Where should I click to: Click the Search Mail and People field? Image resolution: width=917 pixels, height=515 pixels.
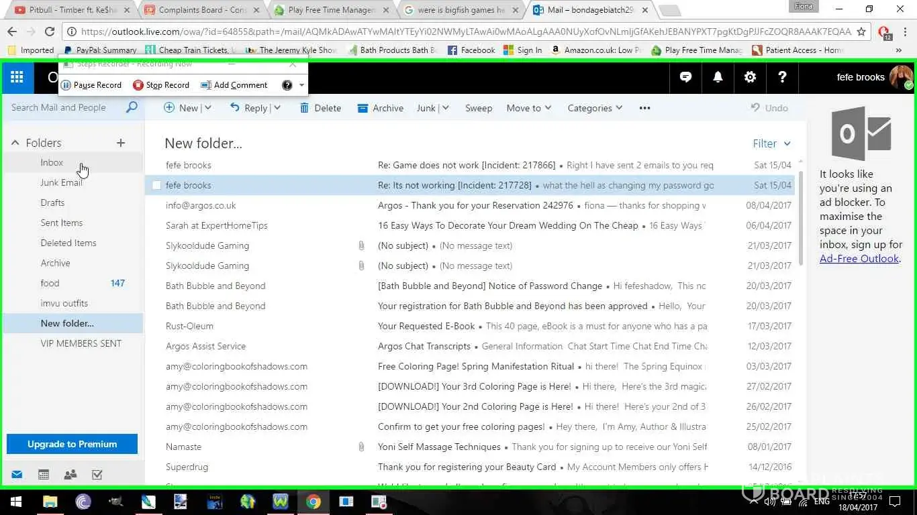(66, 107)
